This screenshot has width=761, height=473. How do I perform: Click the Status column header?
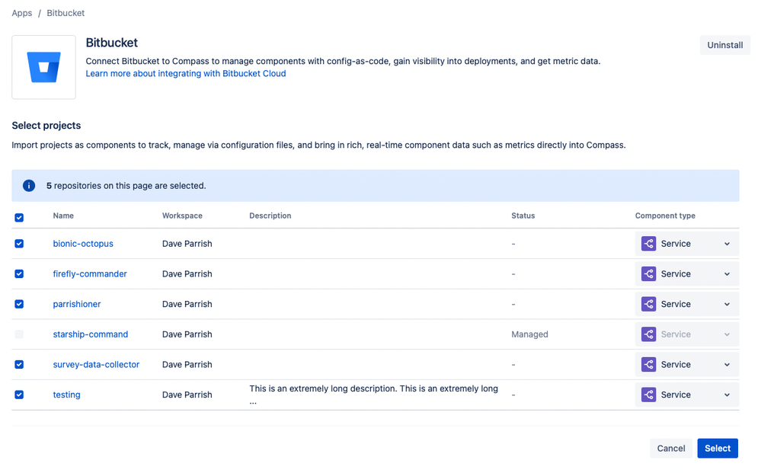point(523,216)
